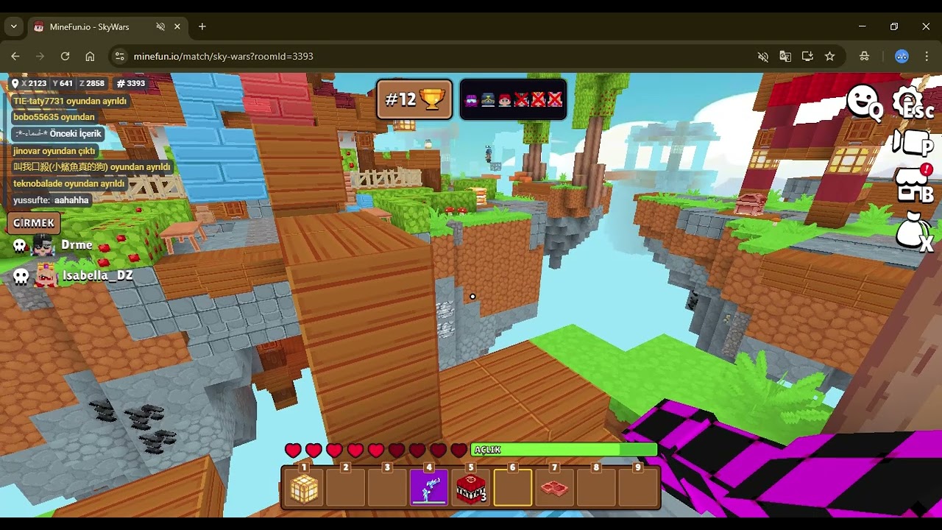Focus the address bar URL field
This screenshot has height=530, width=942.
point(442,56)
